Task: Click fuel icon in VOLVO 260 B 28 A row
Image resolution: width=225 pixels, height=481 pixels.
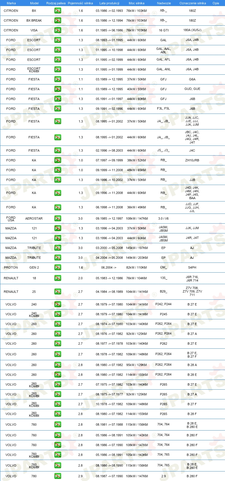Action: [58, 365]
